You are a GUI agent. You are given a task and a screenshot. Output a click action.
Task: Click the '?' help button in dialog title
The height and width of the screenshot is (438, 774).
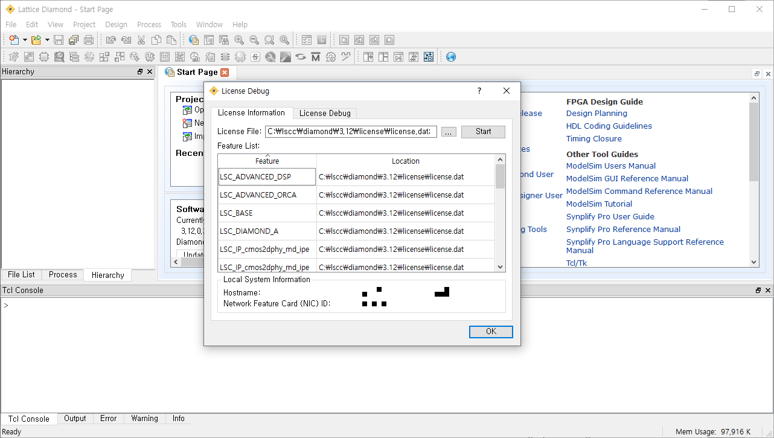[479, 91]
